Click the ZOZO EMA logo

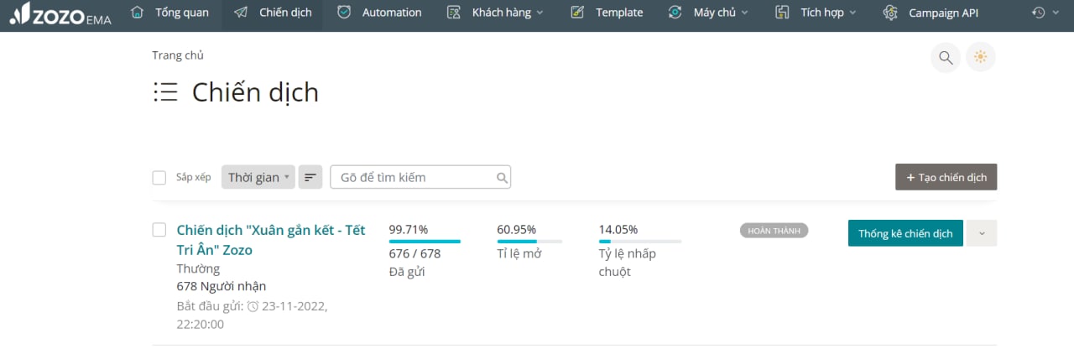[59, 13]
